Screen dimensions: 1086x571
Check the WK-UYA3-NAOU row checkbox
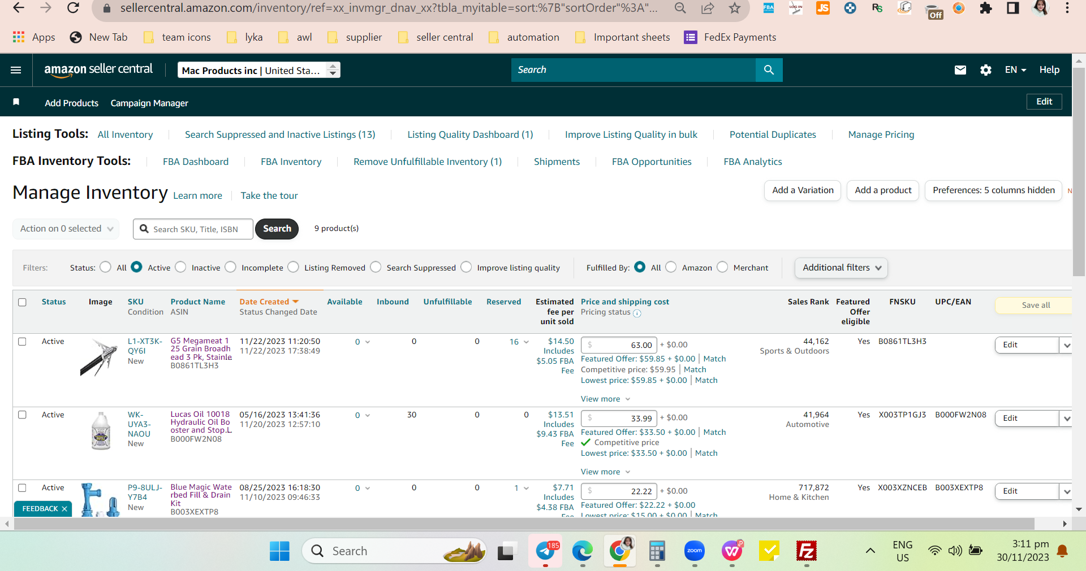(22, 415)
